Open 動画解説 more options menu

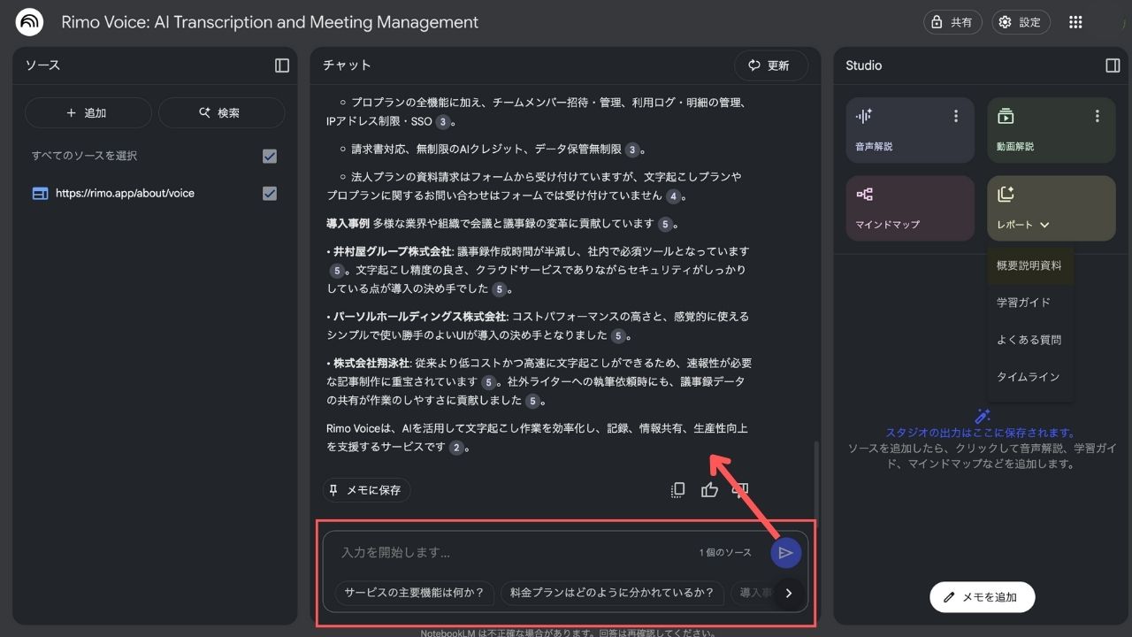1097,116
